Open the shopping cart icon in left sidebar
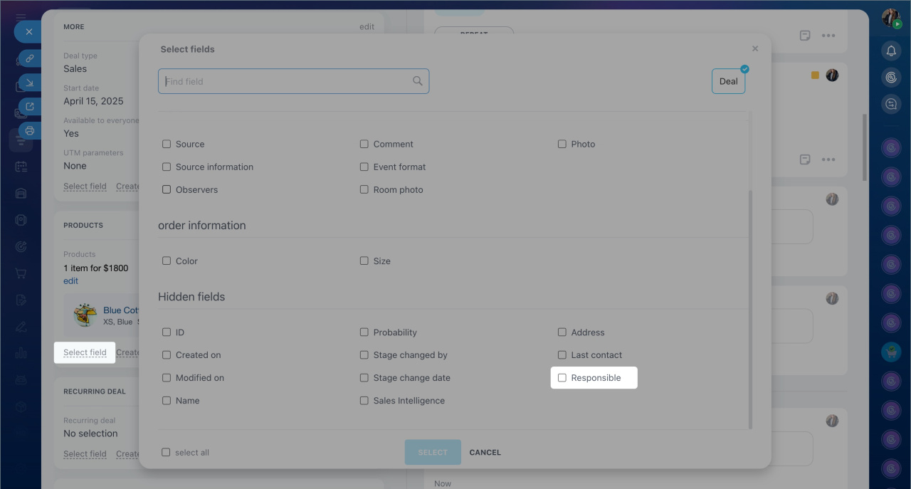911x489 pixels. 21,273
